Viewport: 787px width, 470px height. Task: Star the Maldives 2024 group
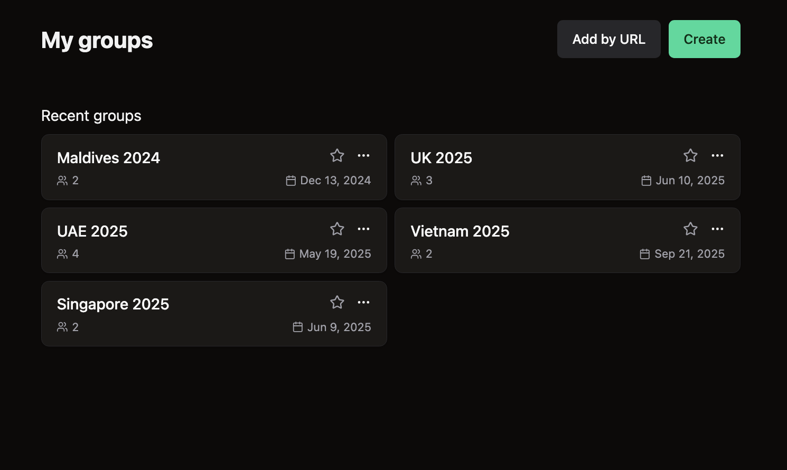[337, 155]
